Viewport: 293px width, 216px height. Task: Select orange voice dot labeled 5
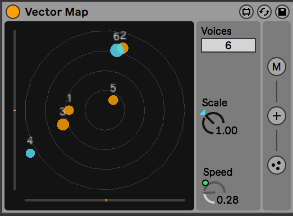(x=113, y=100)
